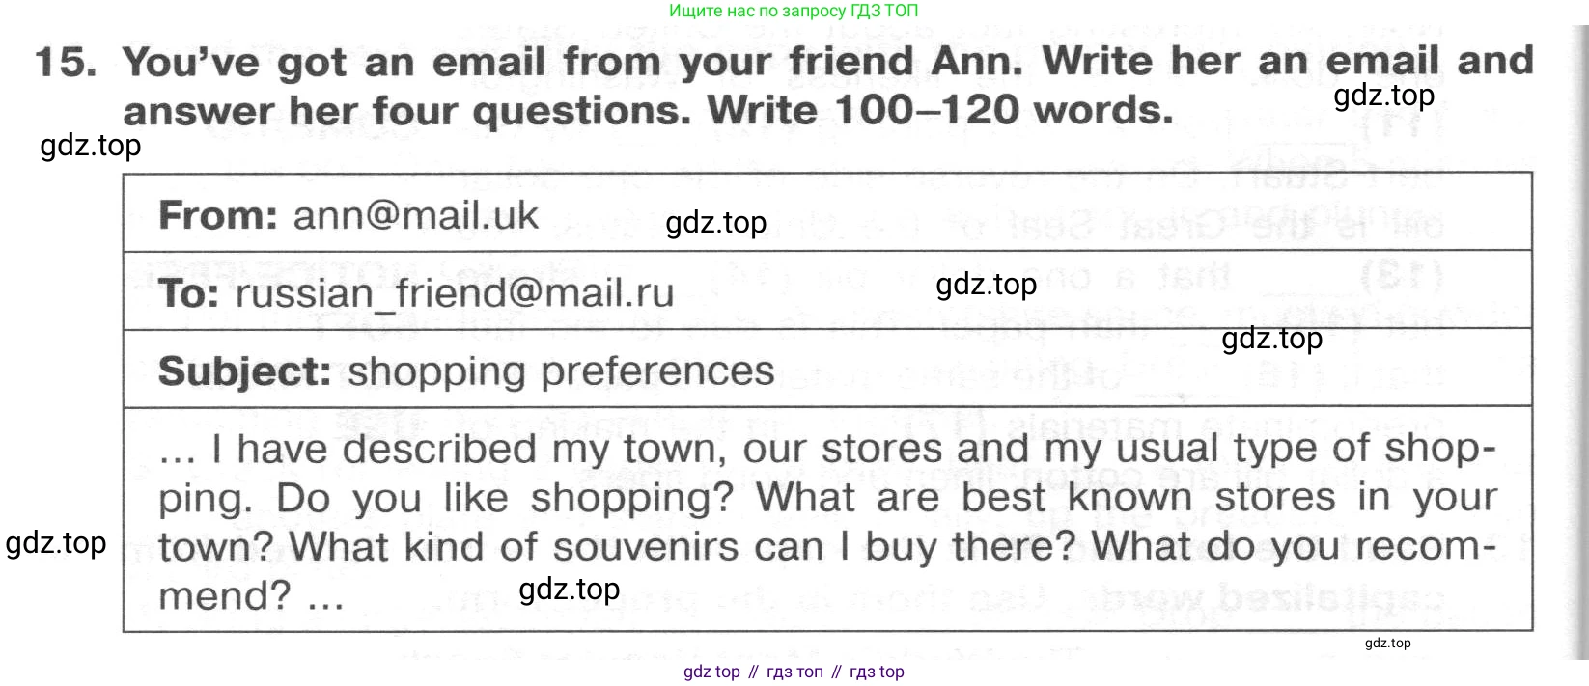Click "Write 100–120 words." in the heading
The image size is (1589, 686).
[x=940, y=110]
